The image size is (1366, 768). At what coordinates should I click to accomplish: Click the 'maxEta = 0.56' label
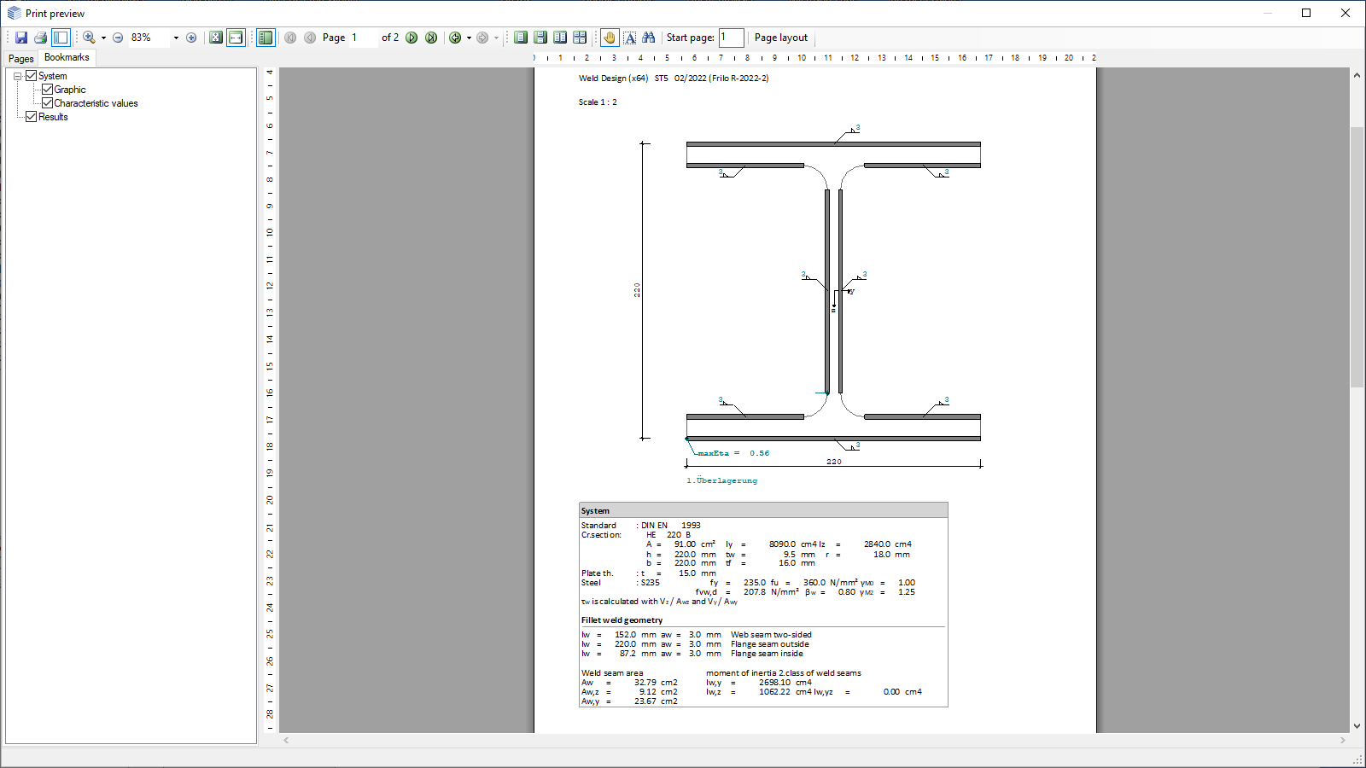(733, 453)
